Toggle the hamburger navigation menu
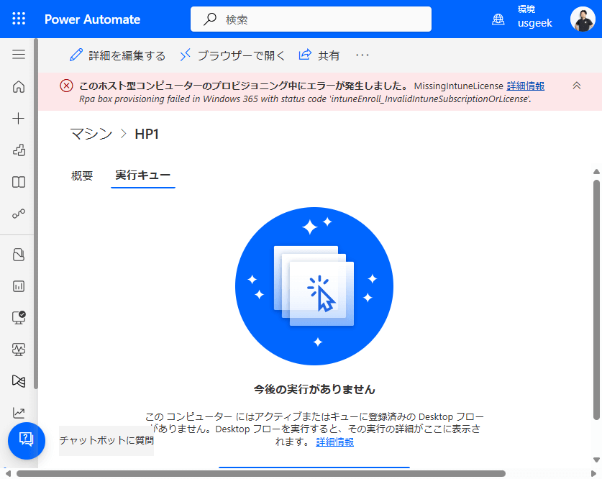 click(x=19, y=55)
